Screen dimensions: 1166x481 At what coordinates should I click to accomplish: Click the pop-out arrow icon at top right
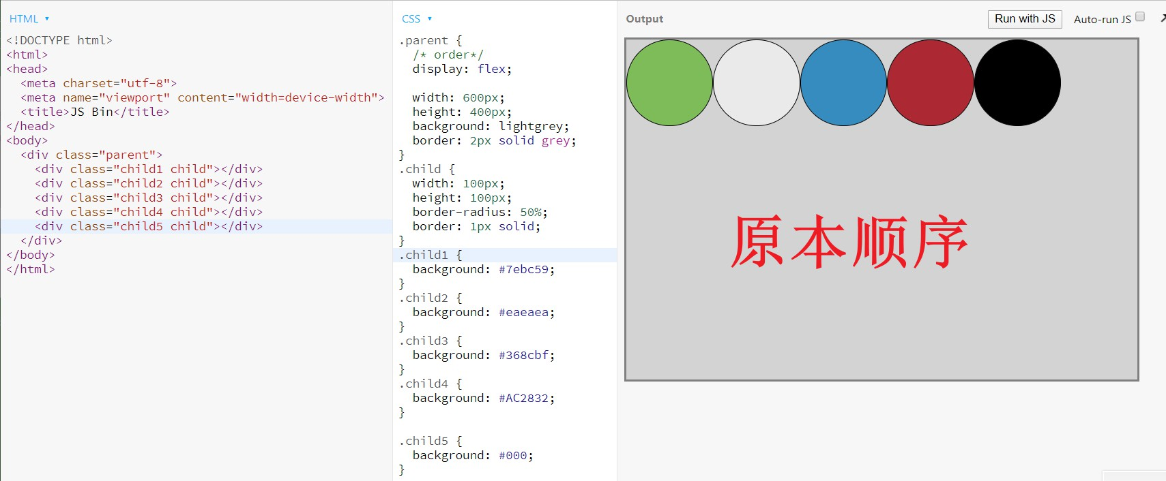coord(1162,18)
